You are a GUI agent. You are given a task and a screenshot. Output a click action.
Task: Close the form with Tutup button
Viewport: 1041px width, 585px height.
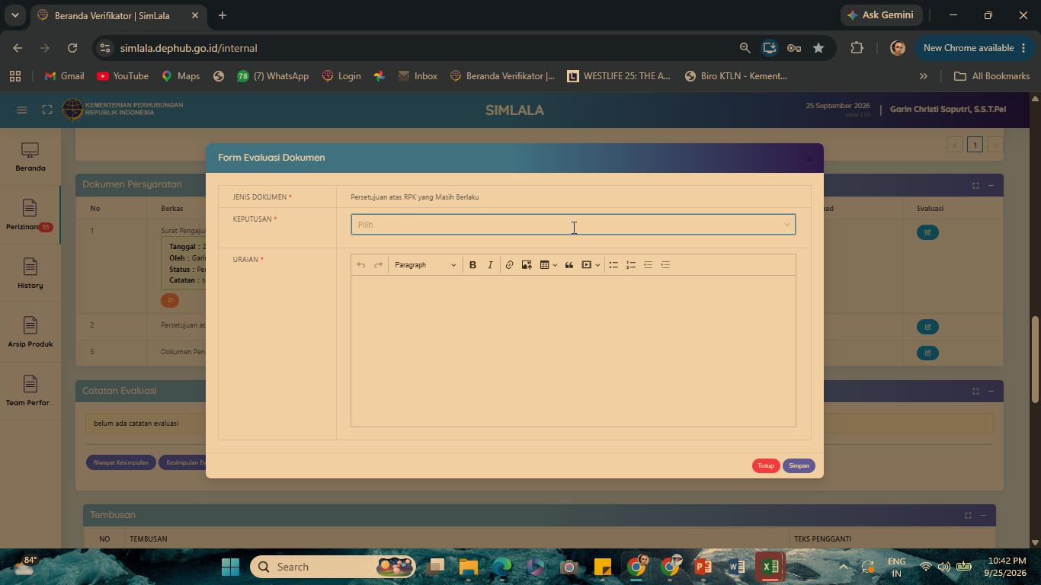(766, 465)
